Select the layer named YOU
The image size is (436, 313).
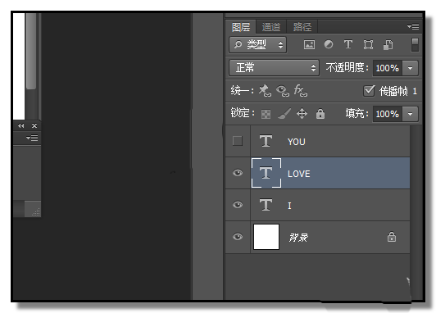[297, 142]
